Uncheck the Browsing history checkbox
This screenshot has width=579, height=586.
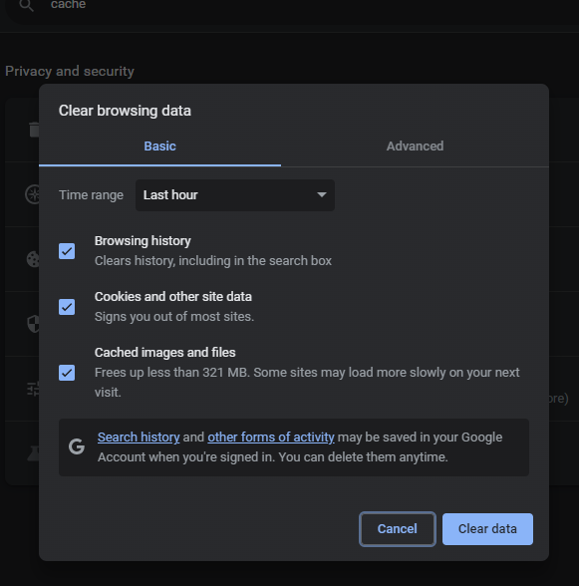point(67,251)
